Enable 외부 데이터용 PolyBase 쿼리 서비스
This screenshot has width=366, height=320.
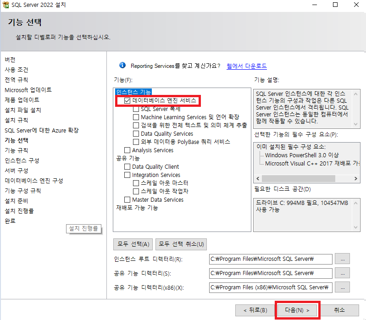coord(136,142)
